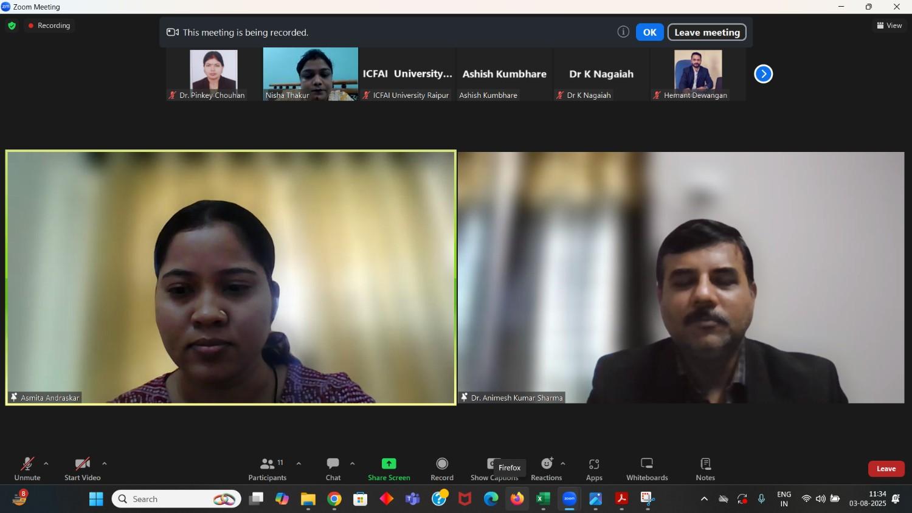The height and width of the screenshot is (513, 912).
Task: Click Asmita Andraskar's video tile
Action: tap(231, 277)
